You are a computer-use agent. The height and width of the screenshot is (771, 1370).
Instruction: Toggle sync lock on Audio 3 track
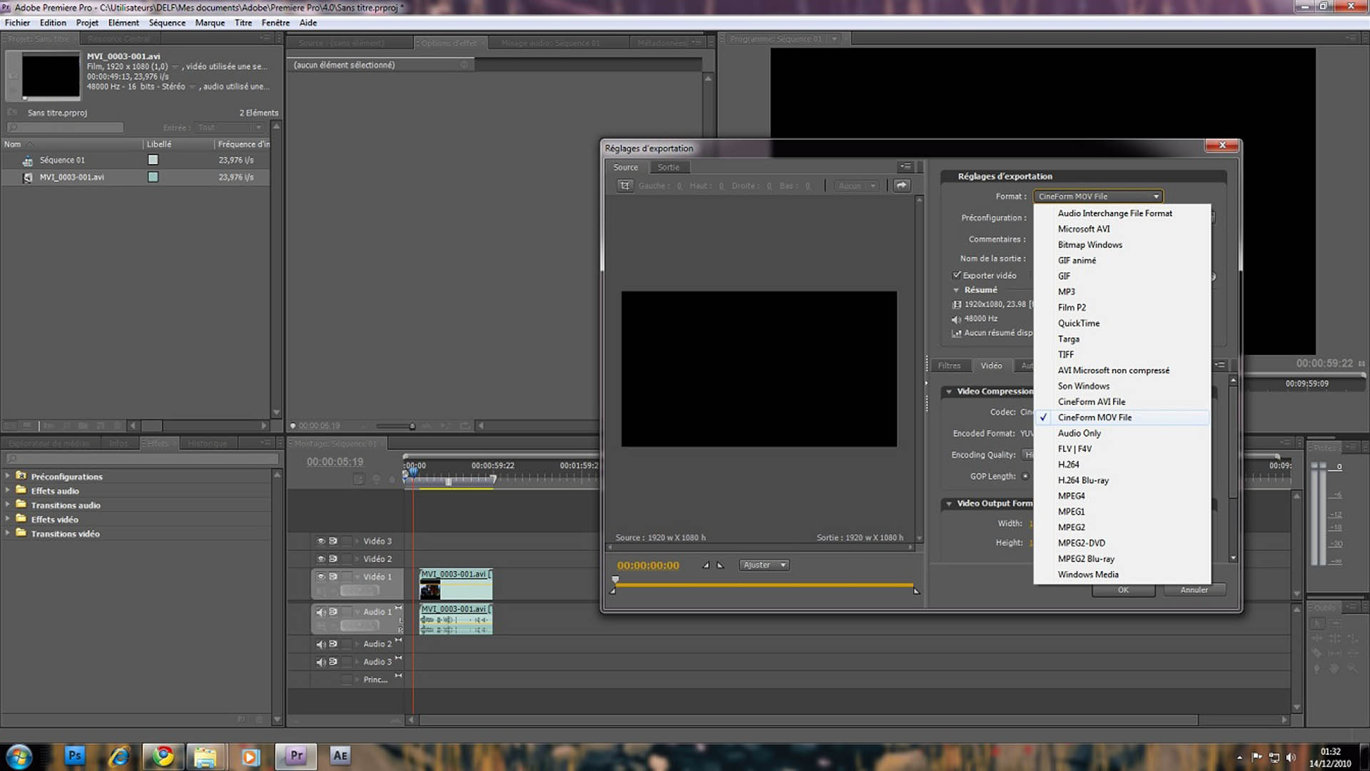[x=333, y=662]
